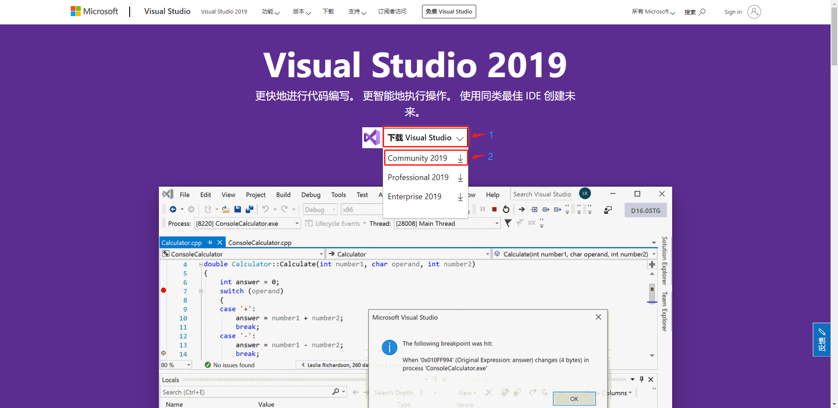This screenshot has width=838, height=408.
Task: Click the Save All icon in IDE toolbar
Action: coord(249,209)
